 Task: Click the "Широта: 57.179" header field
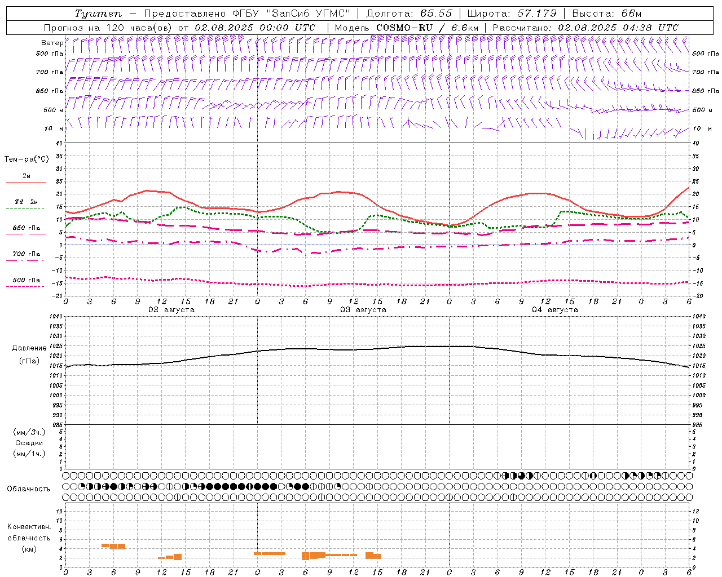coord(512,14)
